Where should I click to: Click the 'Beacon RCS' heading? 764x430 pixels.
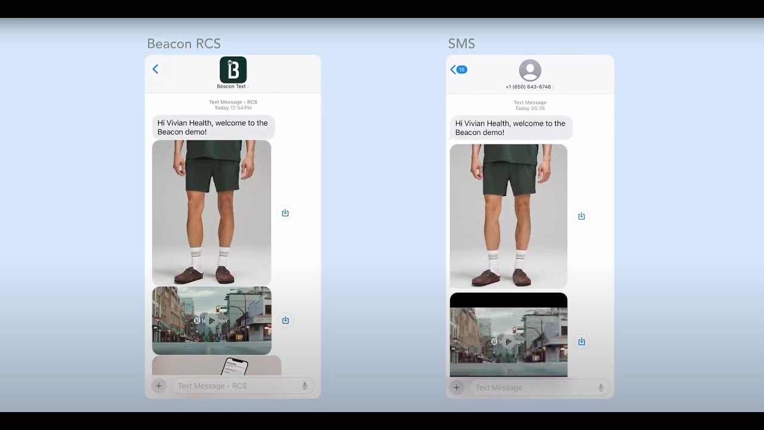point(184,44)
